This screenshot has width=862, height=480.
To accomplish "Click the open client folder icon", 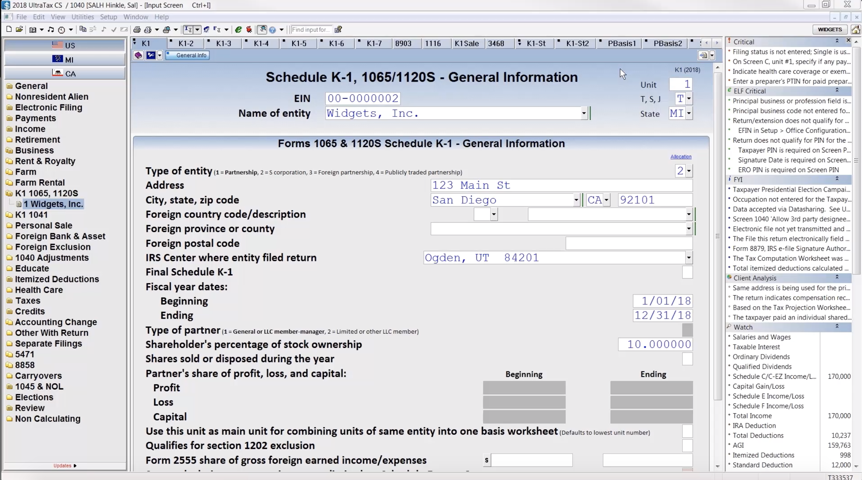I will pos(19,29).
